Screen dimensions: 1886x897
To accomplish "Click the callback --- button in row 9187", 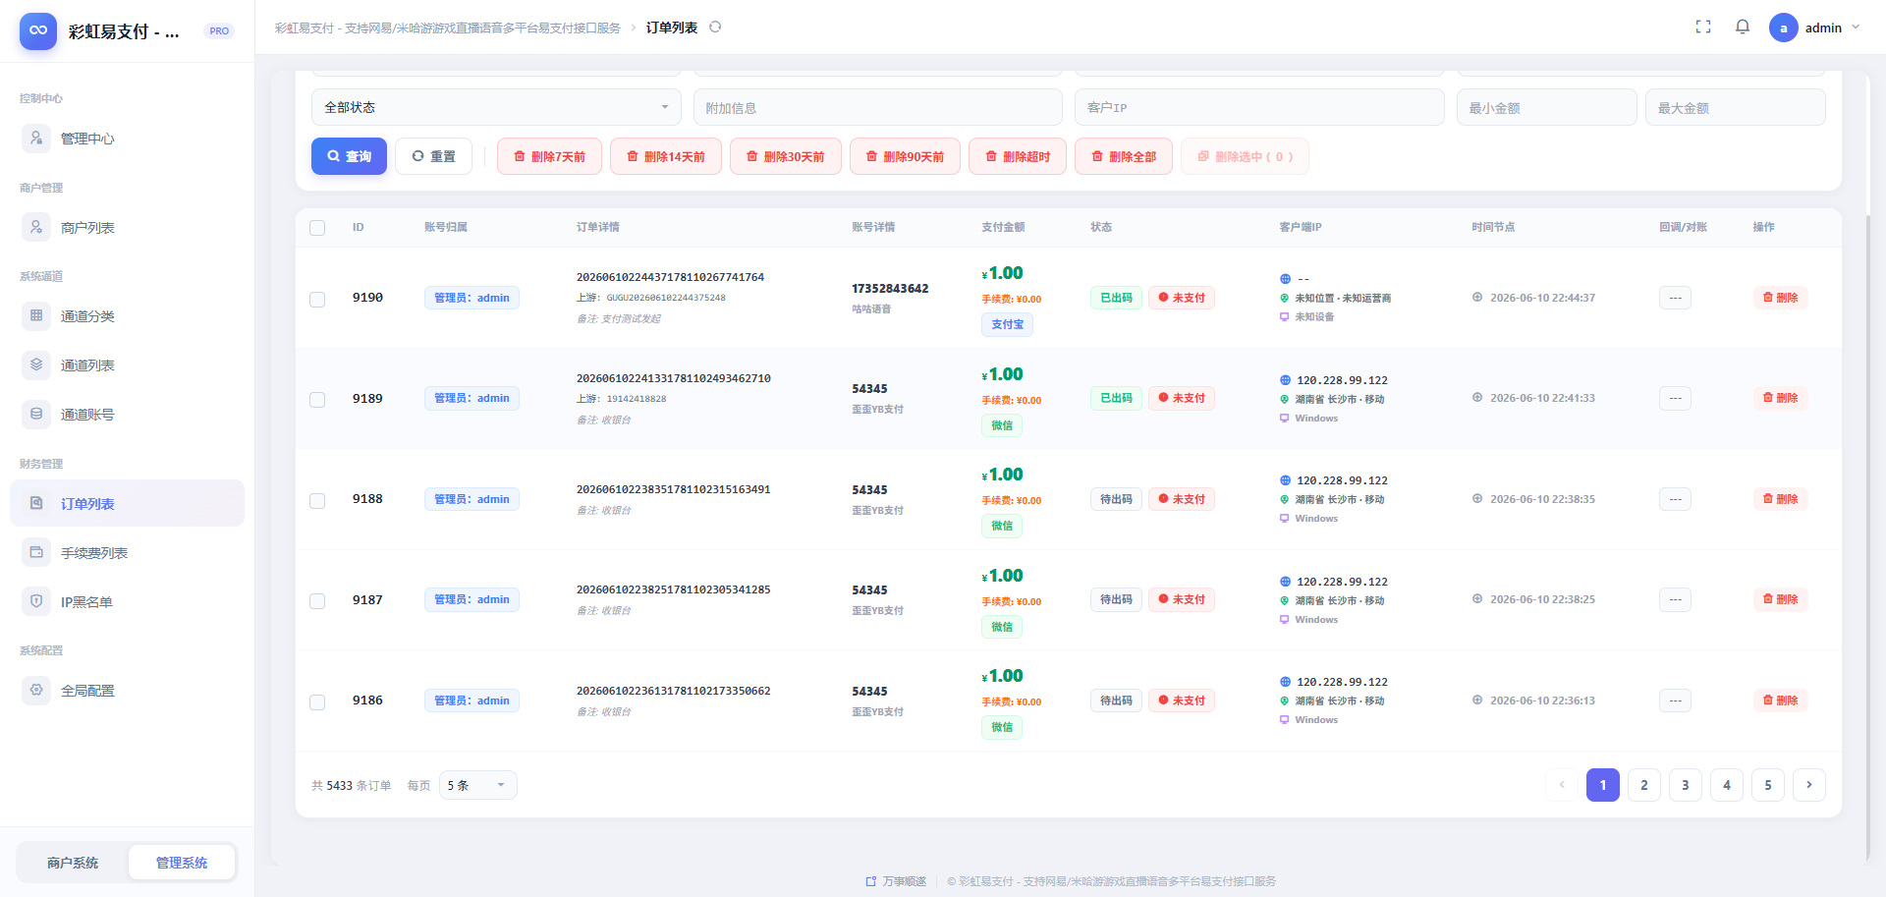I will coord(1675,599).
